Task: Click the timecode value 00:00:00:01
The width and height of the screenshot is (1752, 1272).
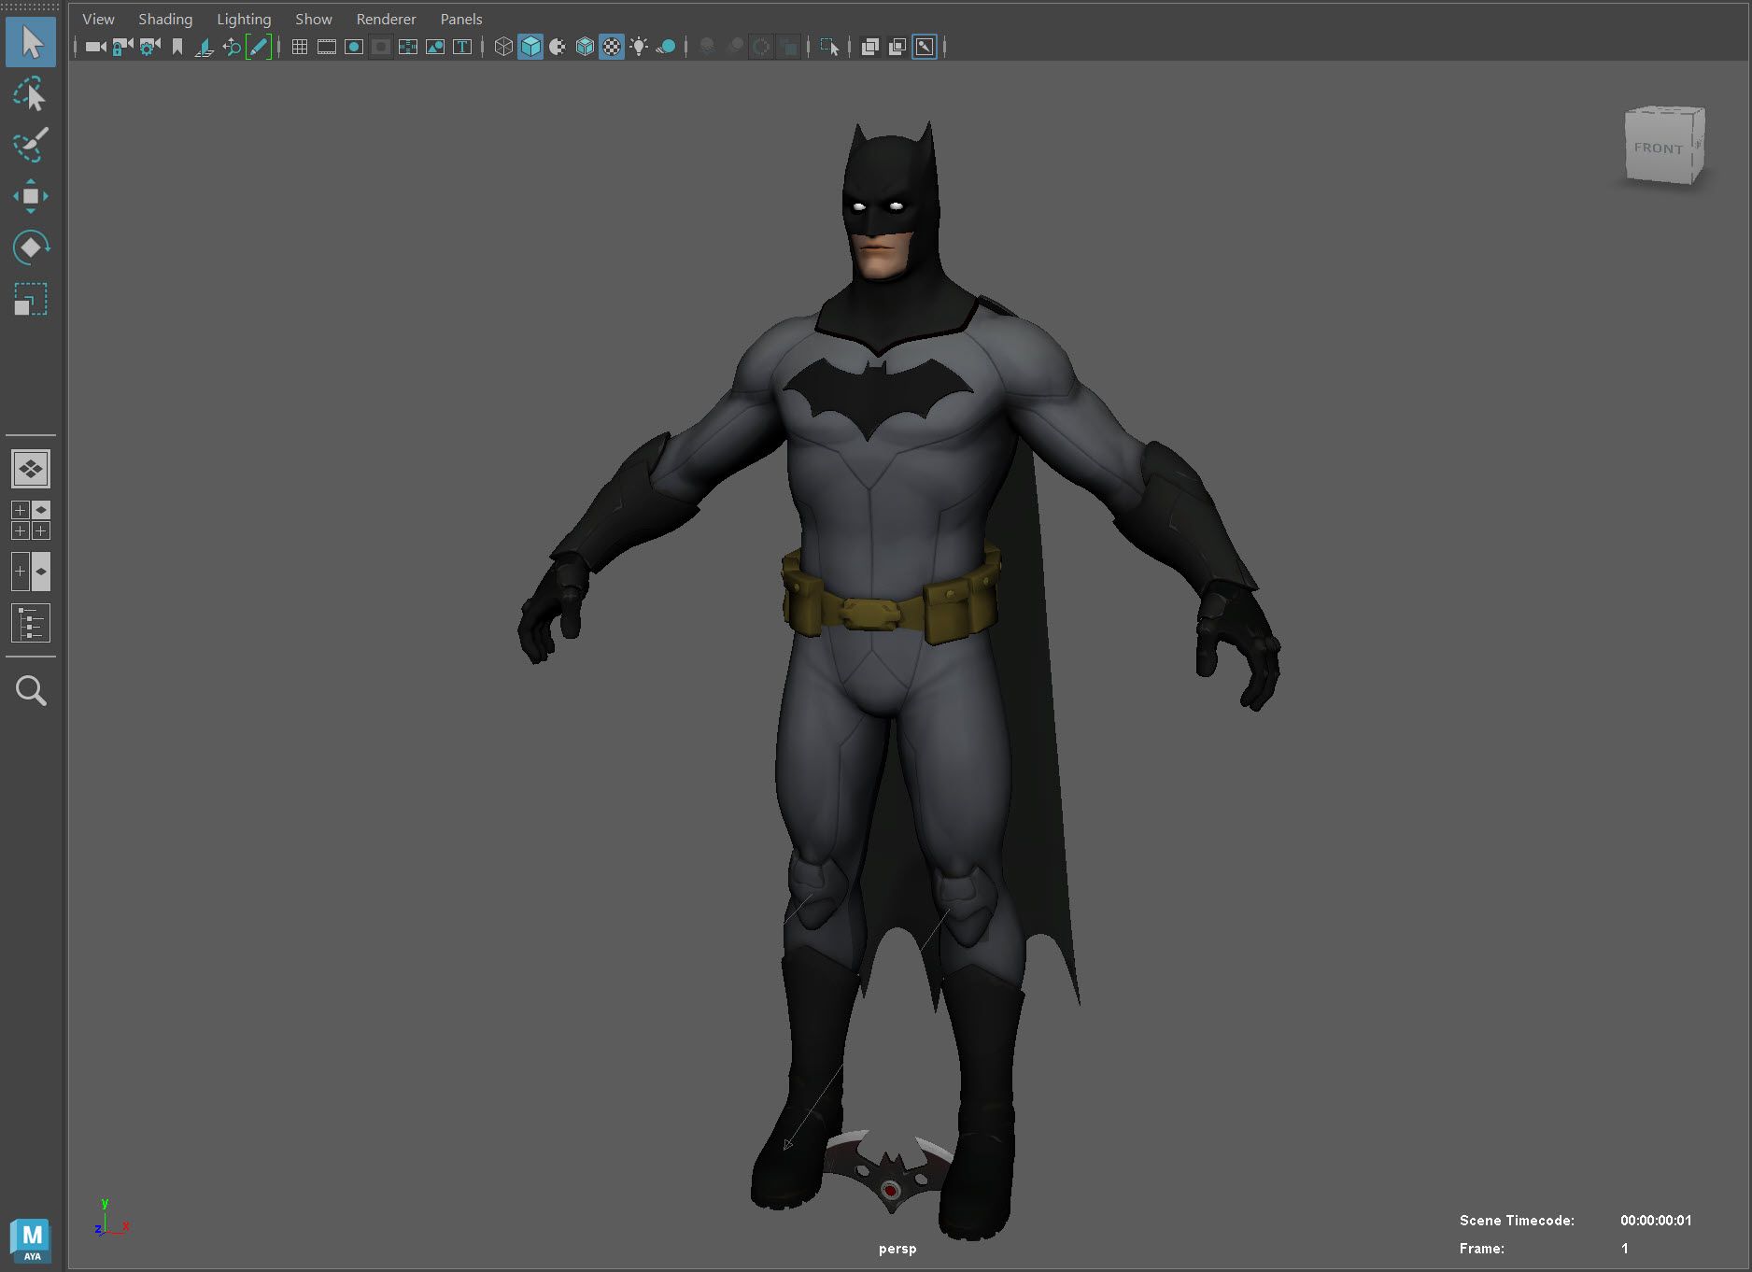Action: pos(1656,1221)
